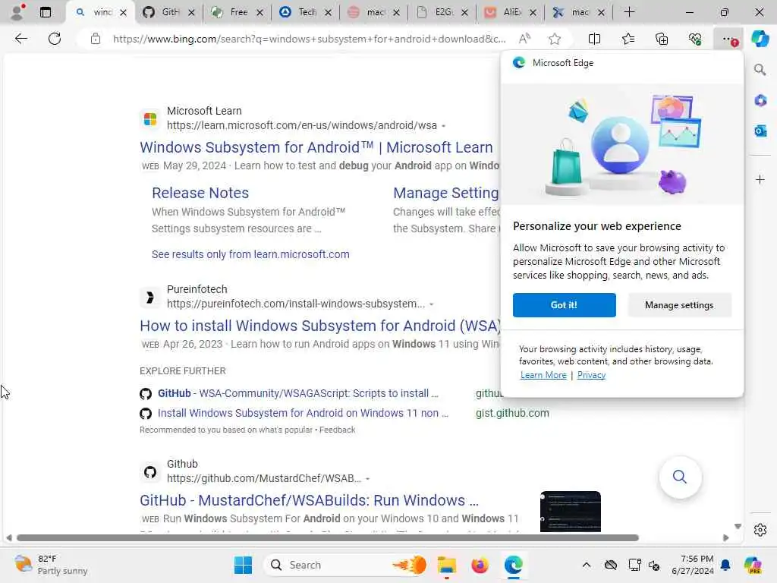Open MustardChef/WSABuilds result
This screenshot has width=777, height=583.
310,500
